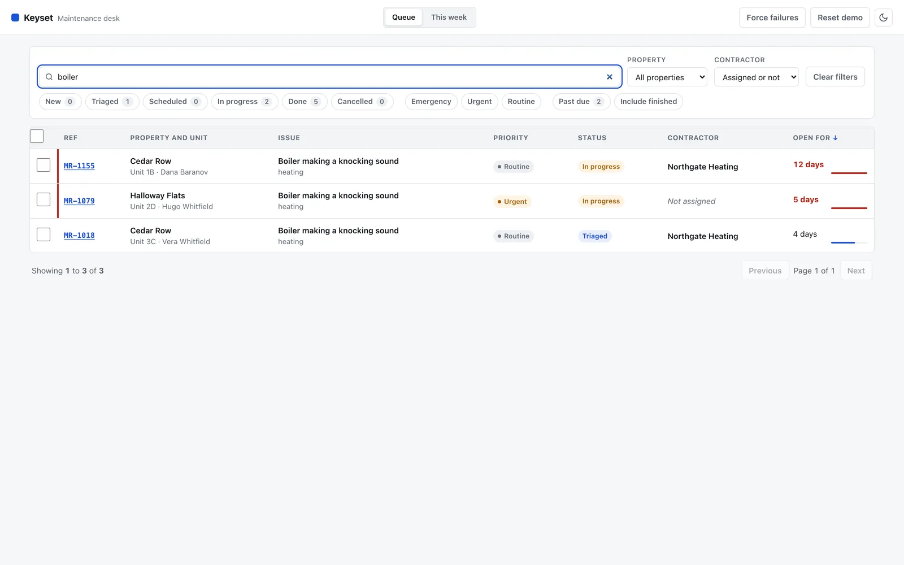Open the MR-1018 request link
The height and width of the screenshot is (565, 904).
click(x=79, y=236)
